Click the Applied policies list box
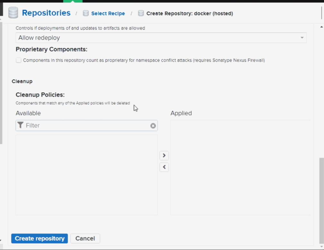This screenshot has height=250, width=324. click(x=240, y=168)
